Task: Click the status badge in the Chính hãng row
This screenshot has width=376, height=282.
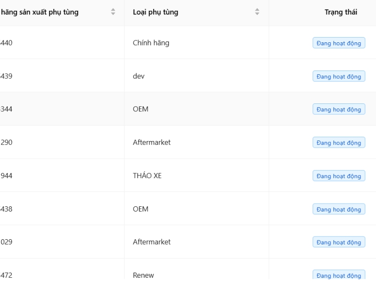Action: 339,43
